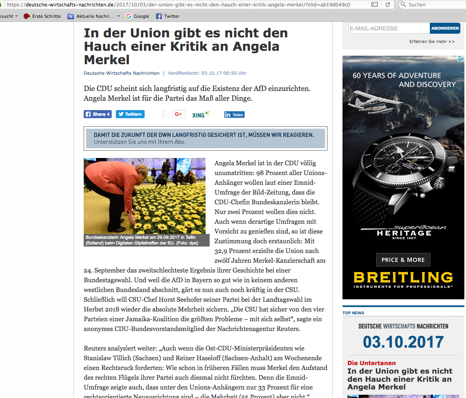The height and width of the screenshot is (398, 466).
Task: Click the magnifier icon in the search box
Action: coord(403,4)
